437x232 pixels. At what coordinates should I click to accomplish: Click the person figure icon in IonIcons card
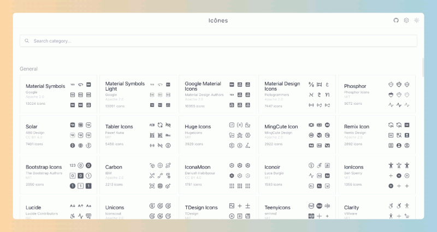pos(391,165)
